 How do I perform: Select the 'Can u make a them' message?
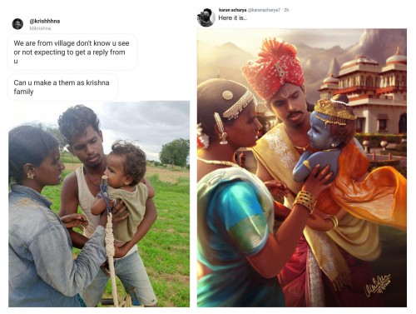pos(62,87)
